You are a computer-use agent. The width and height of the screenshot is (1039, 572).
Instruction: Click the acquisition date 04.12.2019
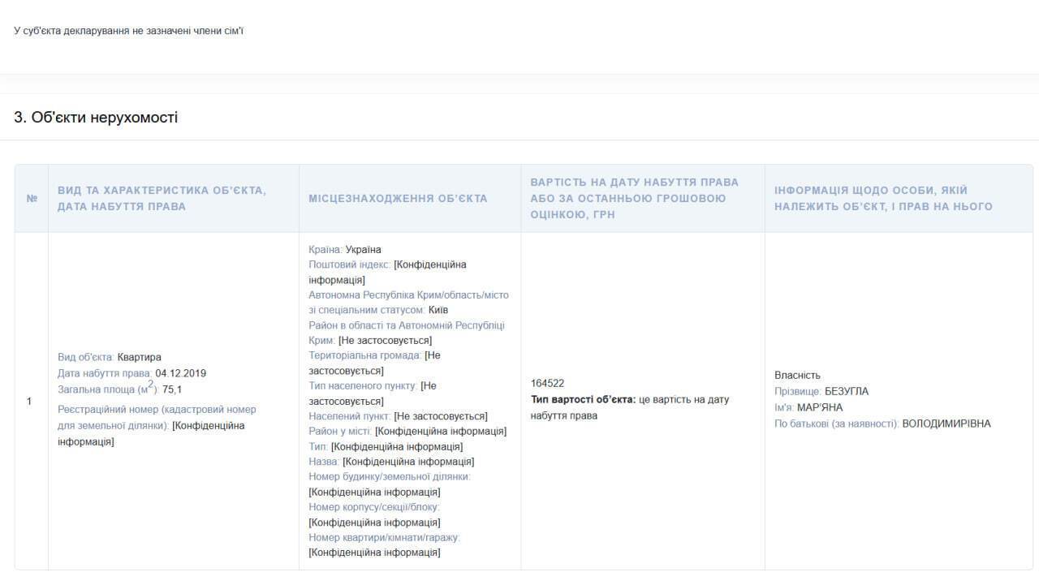coord(180,373)
